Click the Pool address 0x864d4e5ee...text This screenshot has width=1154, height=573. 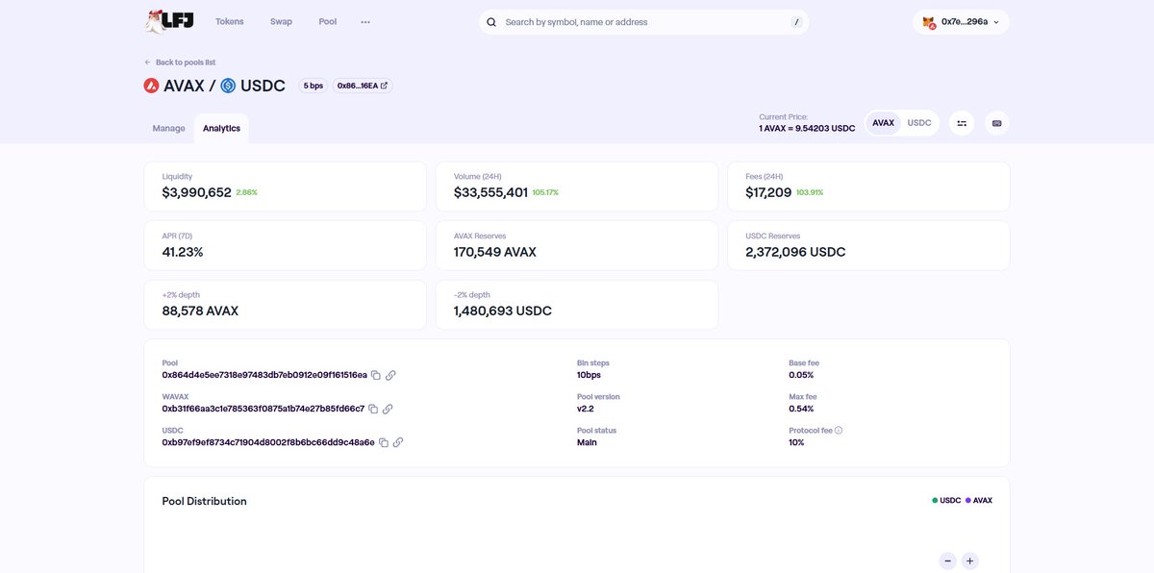click(264, 375)
